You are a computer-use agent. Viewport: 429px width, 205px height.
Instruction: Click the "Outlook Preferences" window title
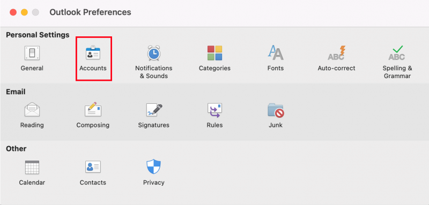click(x=90, y=12)
